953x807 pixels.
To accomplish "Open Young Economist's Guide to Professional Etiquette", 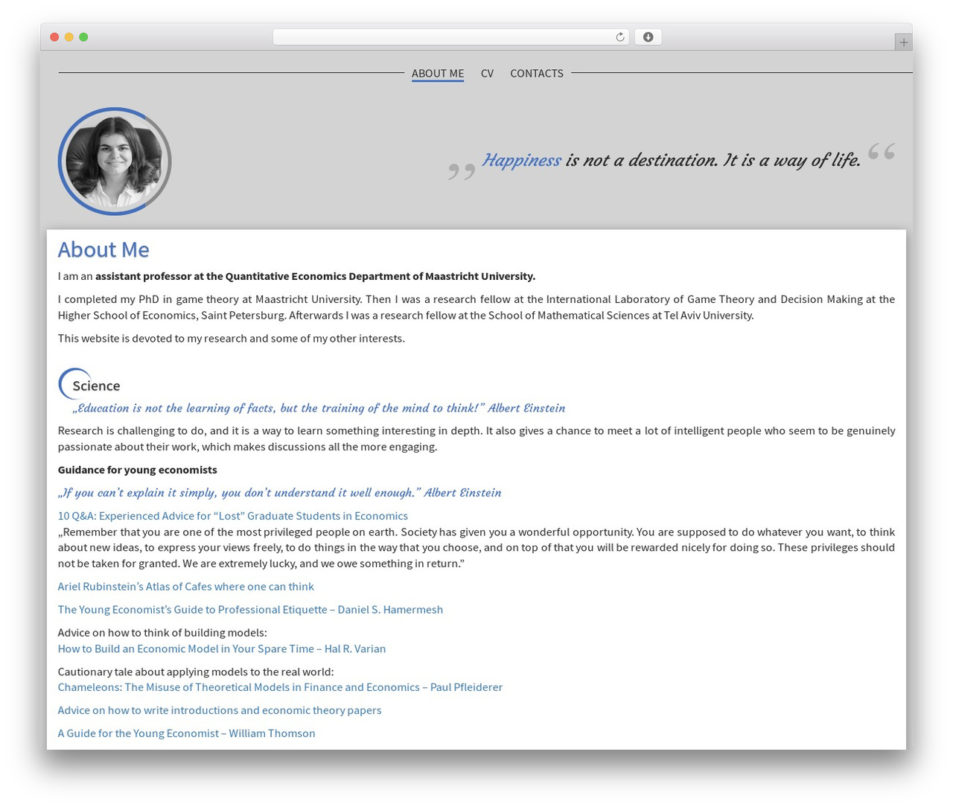I will (250, 609).
